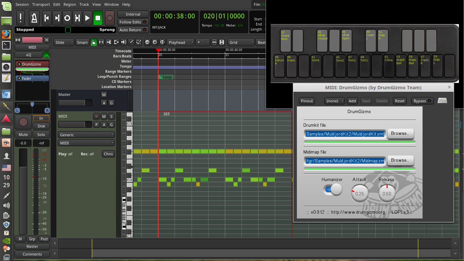Open the Edit menu
Viewport: 464px width, 261px height.
pos(57,4)
